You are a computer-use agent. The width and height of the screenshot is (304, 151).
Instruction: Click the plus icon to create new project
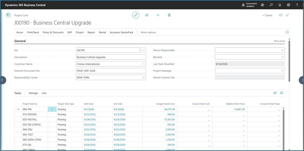pyautogui.click(x=158, y=15)
